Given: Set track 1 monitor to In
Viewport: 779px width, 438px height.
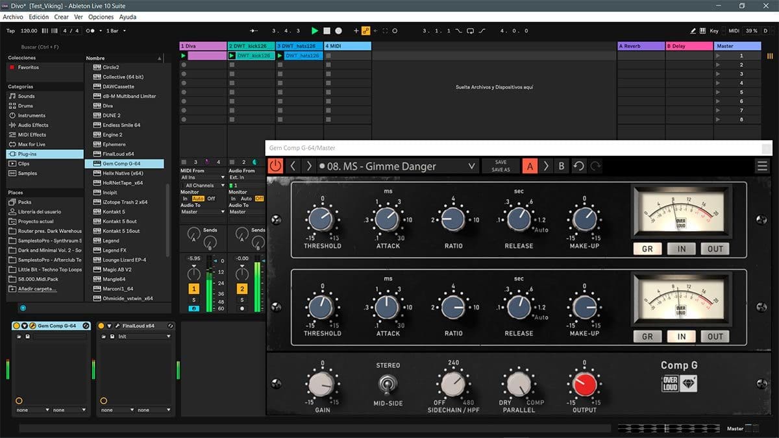Looking at the screenshot, I should (186, 199).
